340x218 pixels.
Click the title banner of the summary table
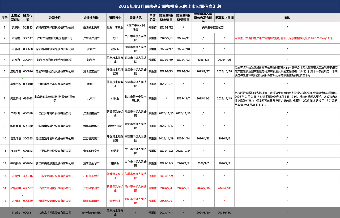170,6
